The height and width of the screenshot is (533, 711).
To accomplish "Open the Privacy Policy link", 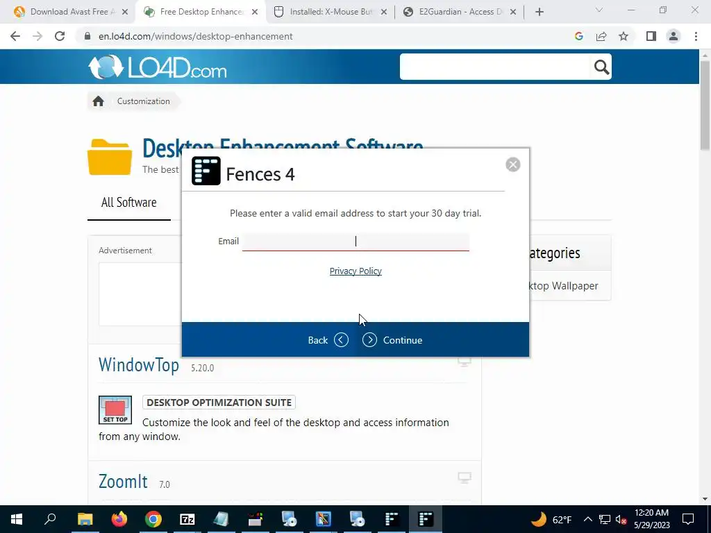I will tap(355, 271).
